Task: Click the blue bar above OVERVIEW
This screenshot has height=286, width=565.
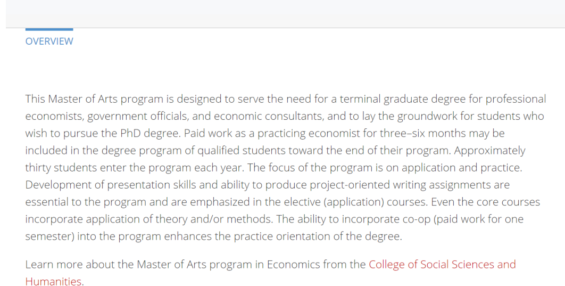Action: point(49,29)
